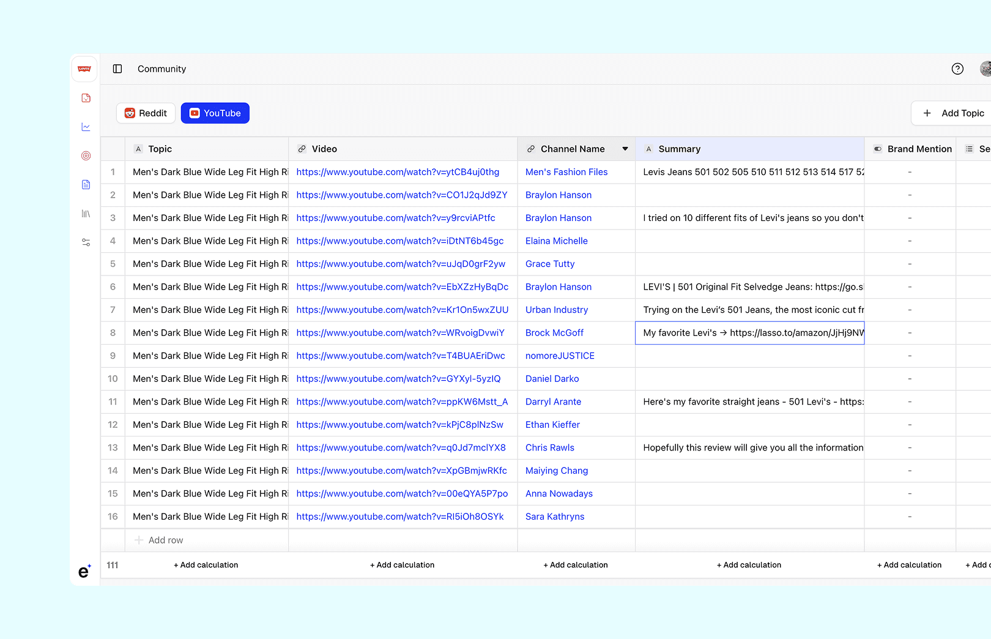Click the link icon beside Video header
This screenshot has width=991, height=639.
pos(302,149)
